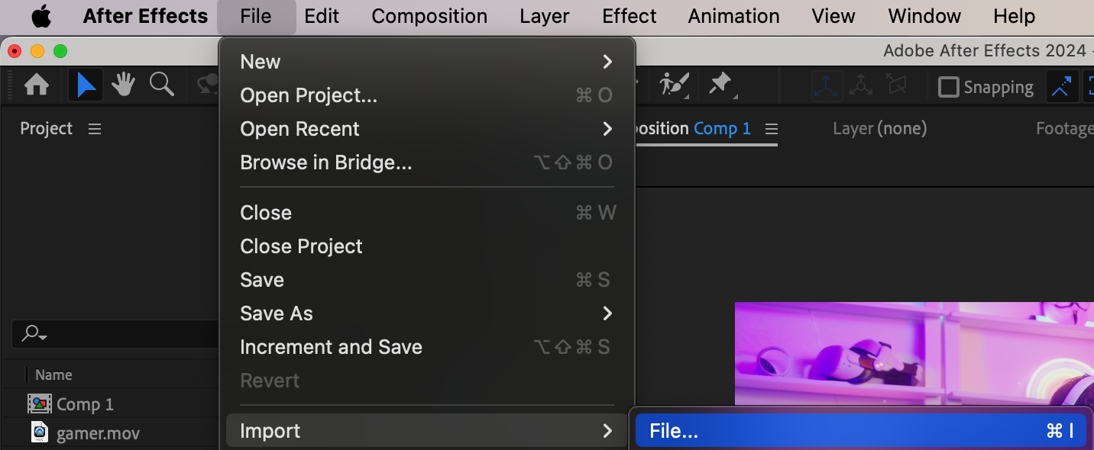The image size is (1094, 450).
Task: Select the Hand tool
Action: pos(123,85)
